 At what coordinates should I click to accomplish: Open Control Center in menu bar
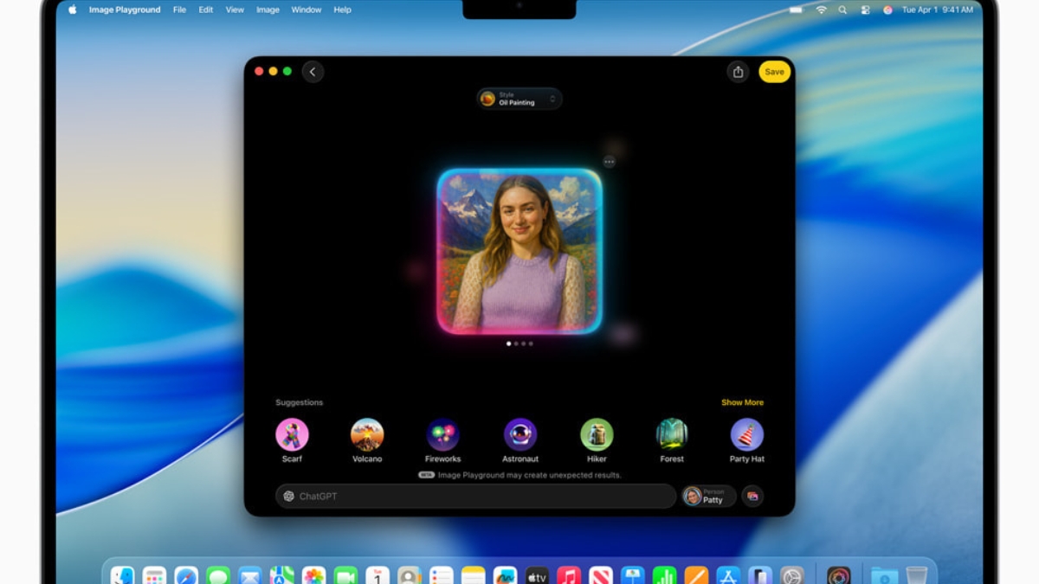click(865, 10)
